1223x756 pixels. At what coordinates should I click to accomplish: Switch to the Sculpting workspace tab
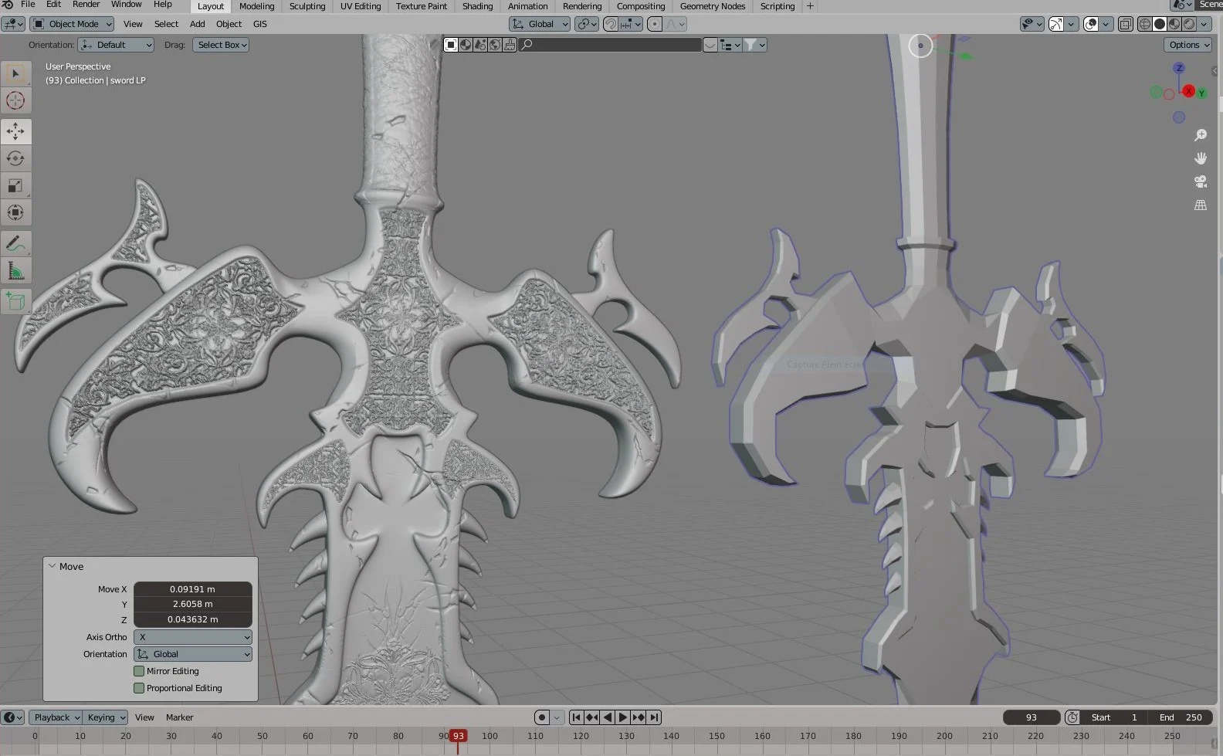pos(307,6)
